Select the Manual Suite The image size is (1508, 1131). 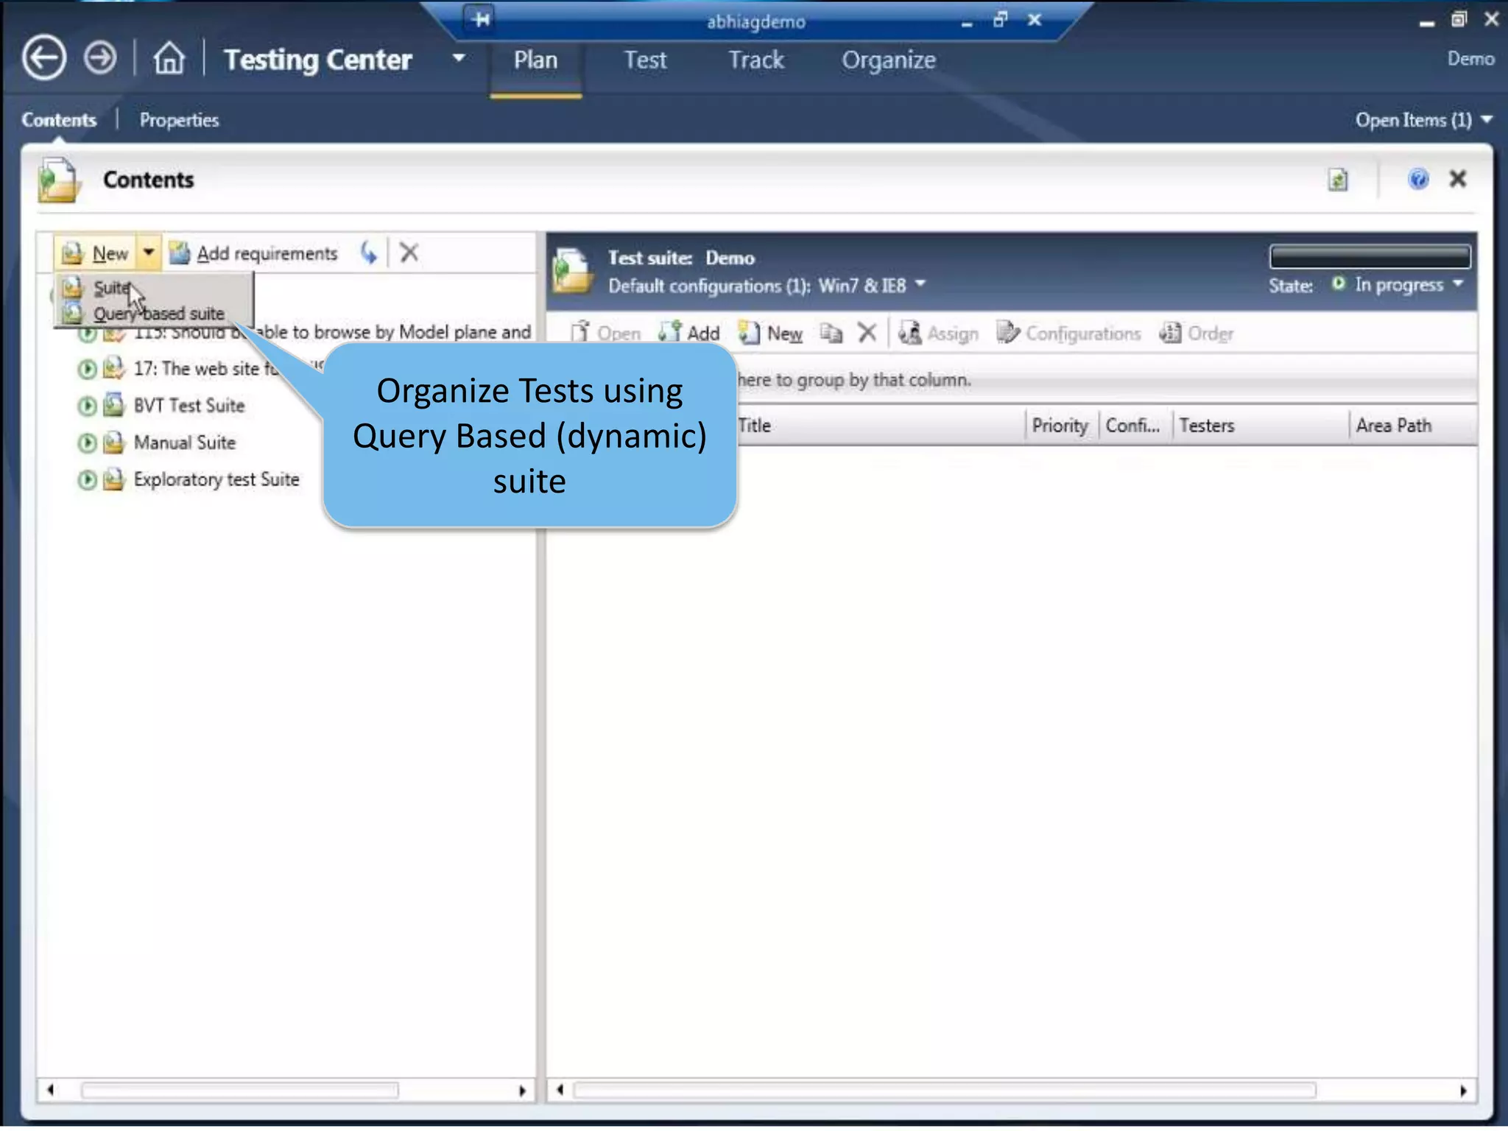pyautogui.click(x=184, y=442)
